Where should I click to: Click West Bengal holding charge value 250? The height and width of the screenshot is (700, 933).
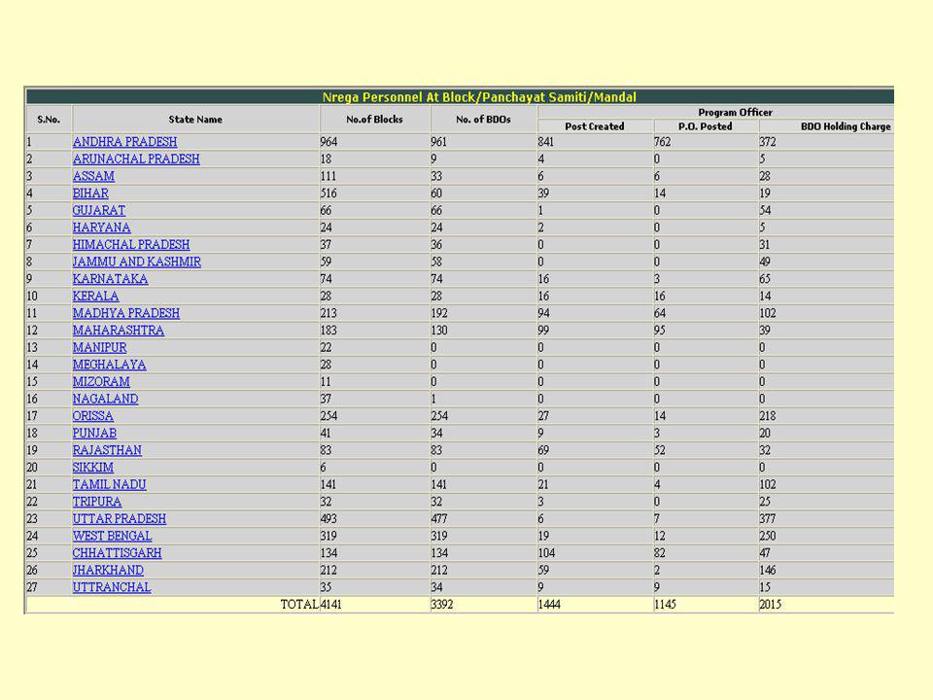(768, 537)
